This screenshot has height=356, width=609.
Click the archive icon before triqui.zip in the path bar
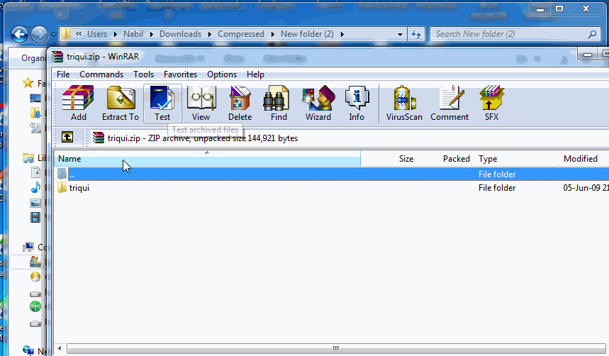(99, 138)
